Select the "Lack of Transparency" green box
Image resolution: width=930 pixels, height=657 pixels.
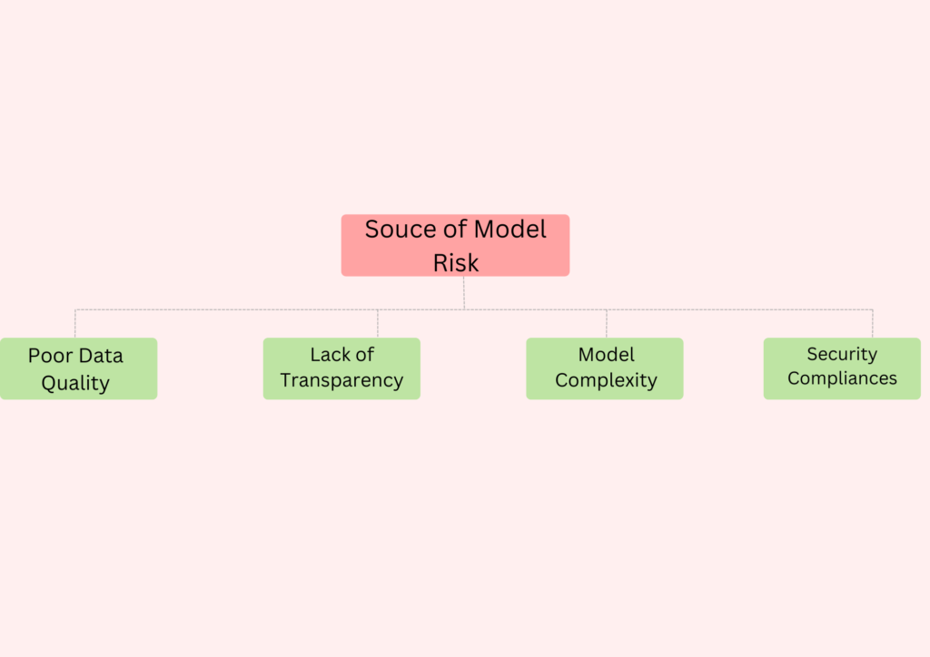(x=341, y=368)
